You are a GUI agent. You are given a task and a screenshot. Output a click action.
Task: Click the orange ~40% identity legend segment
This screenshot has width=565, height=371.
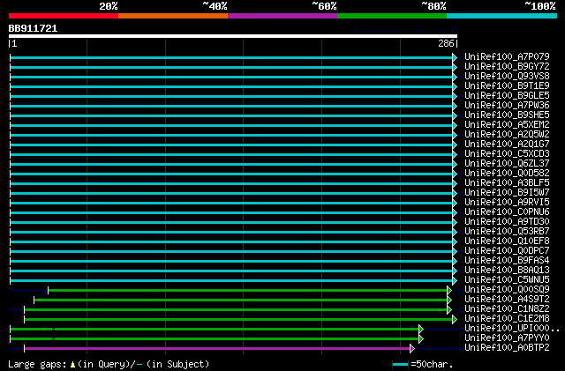(x=173, y=16)
